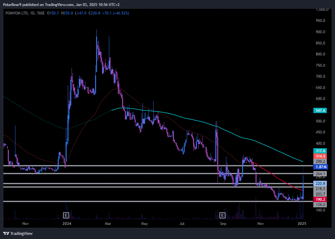Click the 2025 label on time axis
Image resolution: width=335 pixels, height=239 pixels.
pos(302,223)
